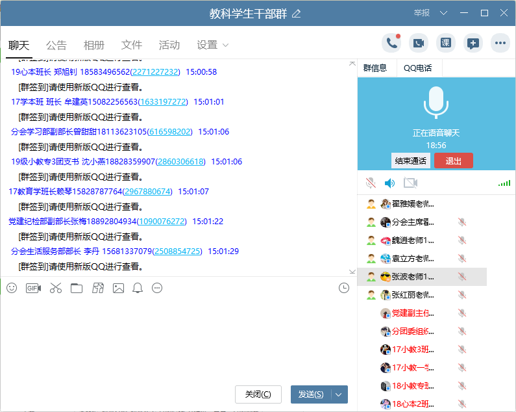Switch to the 公告 tab
Image resolution: width=516 pixels, height=412 pixels.
tap(56, 45)
